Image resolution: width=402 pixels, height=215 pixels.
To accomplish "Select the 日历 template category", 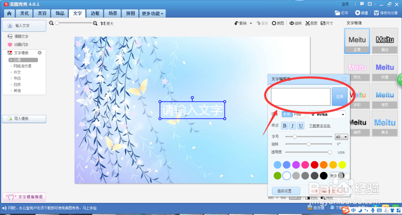I will [x=17, y=84].
